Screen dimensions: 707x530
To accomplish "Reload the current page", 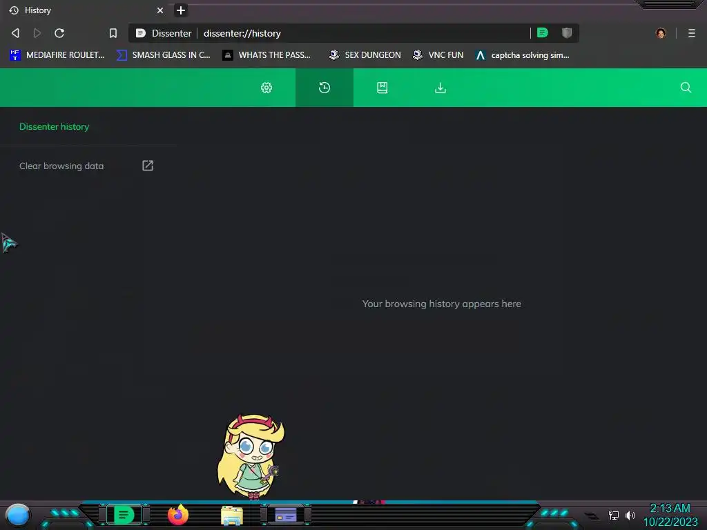I will 59,33.
